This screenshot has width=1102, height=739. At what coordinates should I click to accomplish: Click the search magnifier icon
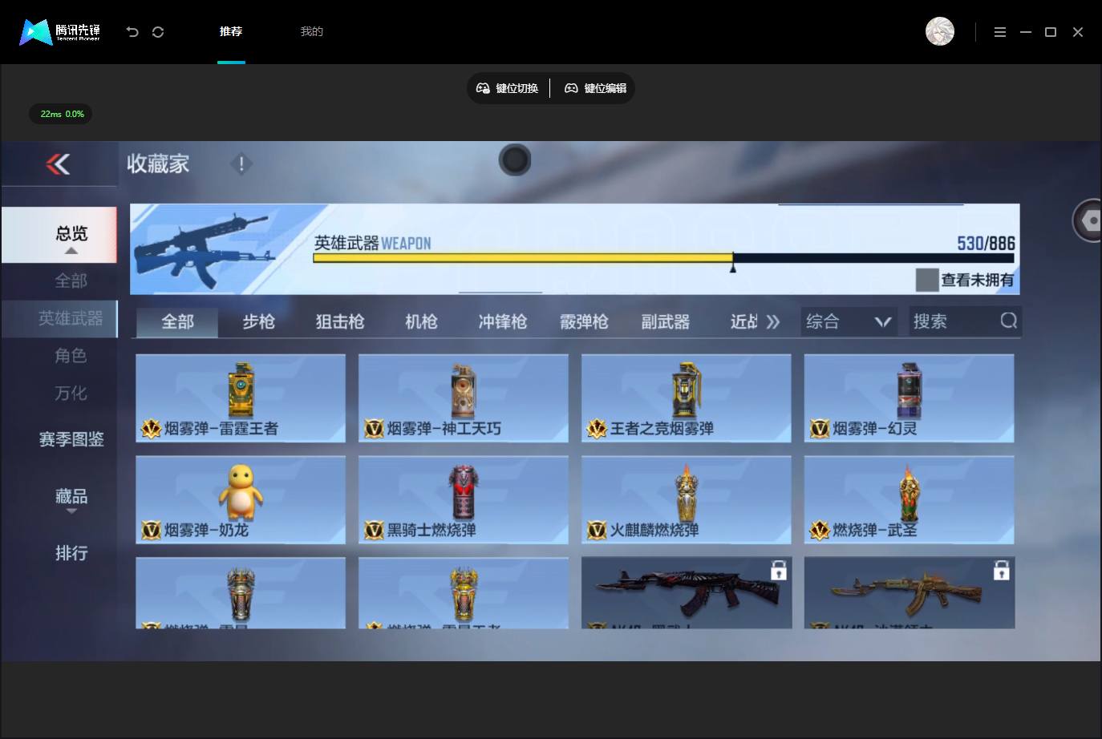click(1009, 321)
